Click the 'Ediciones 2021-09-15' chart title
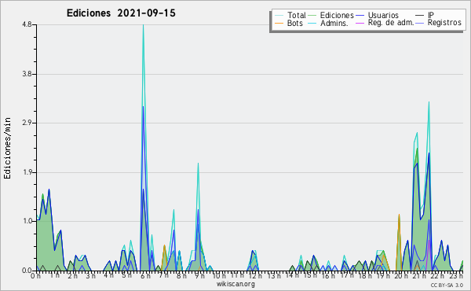Image resolution: width=471 pixels, height=291 pixels. point(121,13)
